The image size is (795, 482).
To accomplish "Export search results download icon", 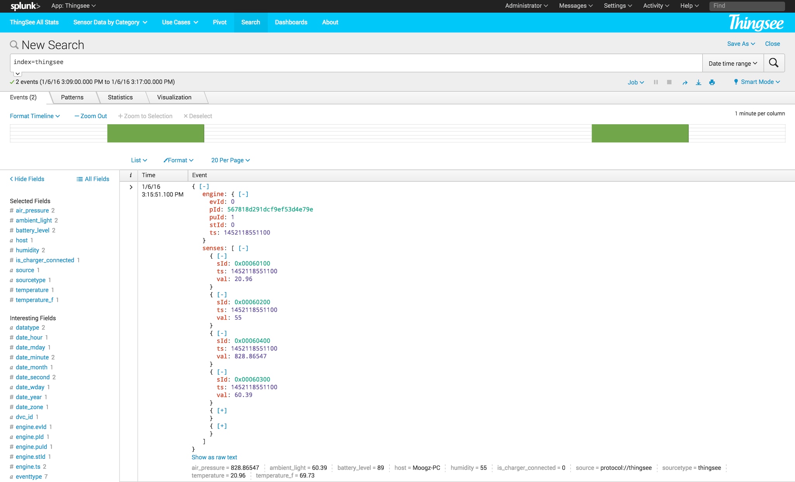I will coord(698,82).
